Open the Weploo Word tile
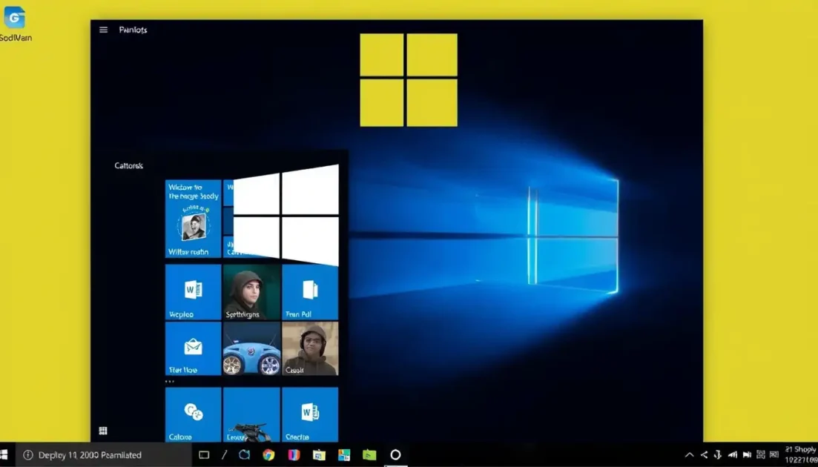The image size is (818, 467). [193, 292]
